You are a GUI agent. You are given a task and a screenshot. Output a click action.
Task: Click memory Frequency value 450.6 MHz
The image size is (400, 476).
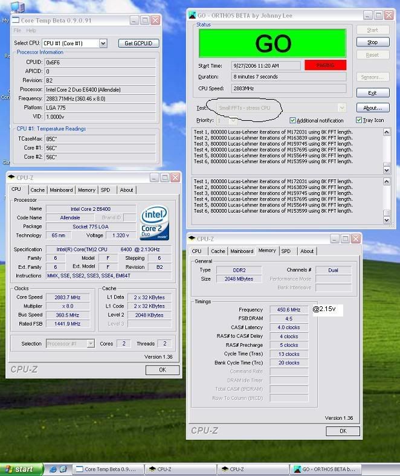point(289,310)
